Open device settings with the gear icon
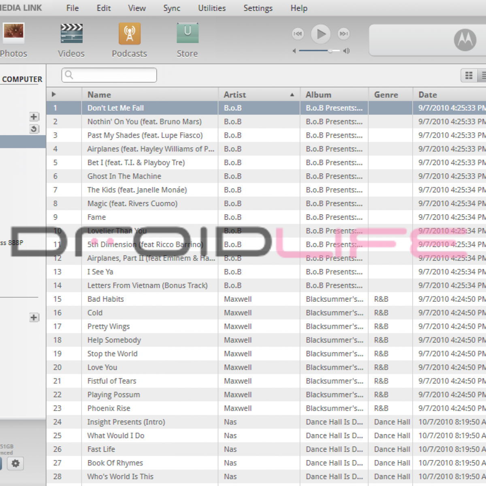Viewport: 486px width, 486px height. 15,463
